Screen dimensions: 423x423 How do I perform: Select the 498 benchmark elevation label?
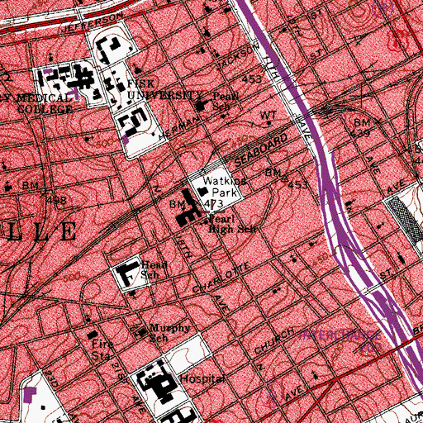point(56,200)
